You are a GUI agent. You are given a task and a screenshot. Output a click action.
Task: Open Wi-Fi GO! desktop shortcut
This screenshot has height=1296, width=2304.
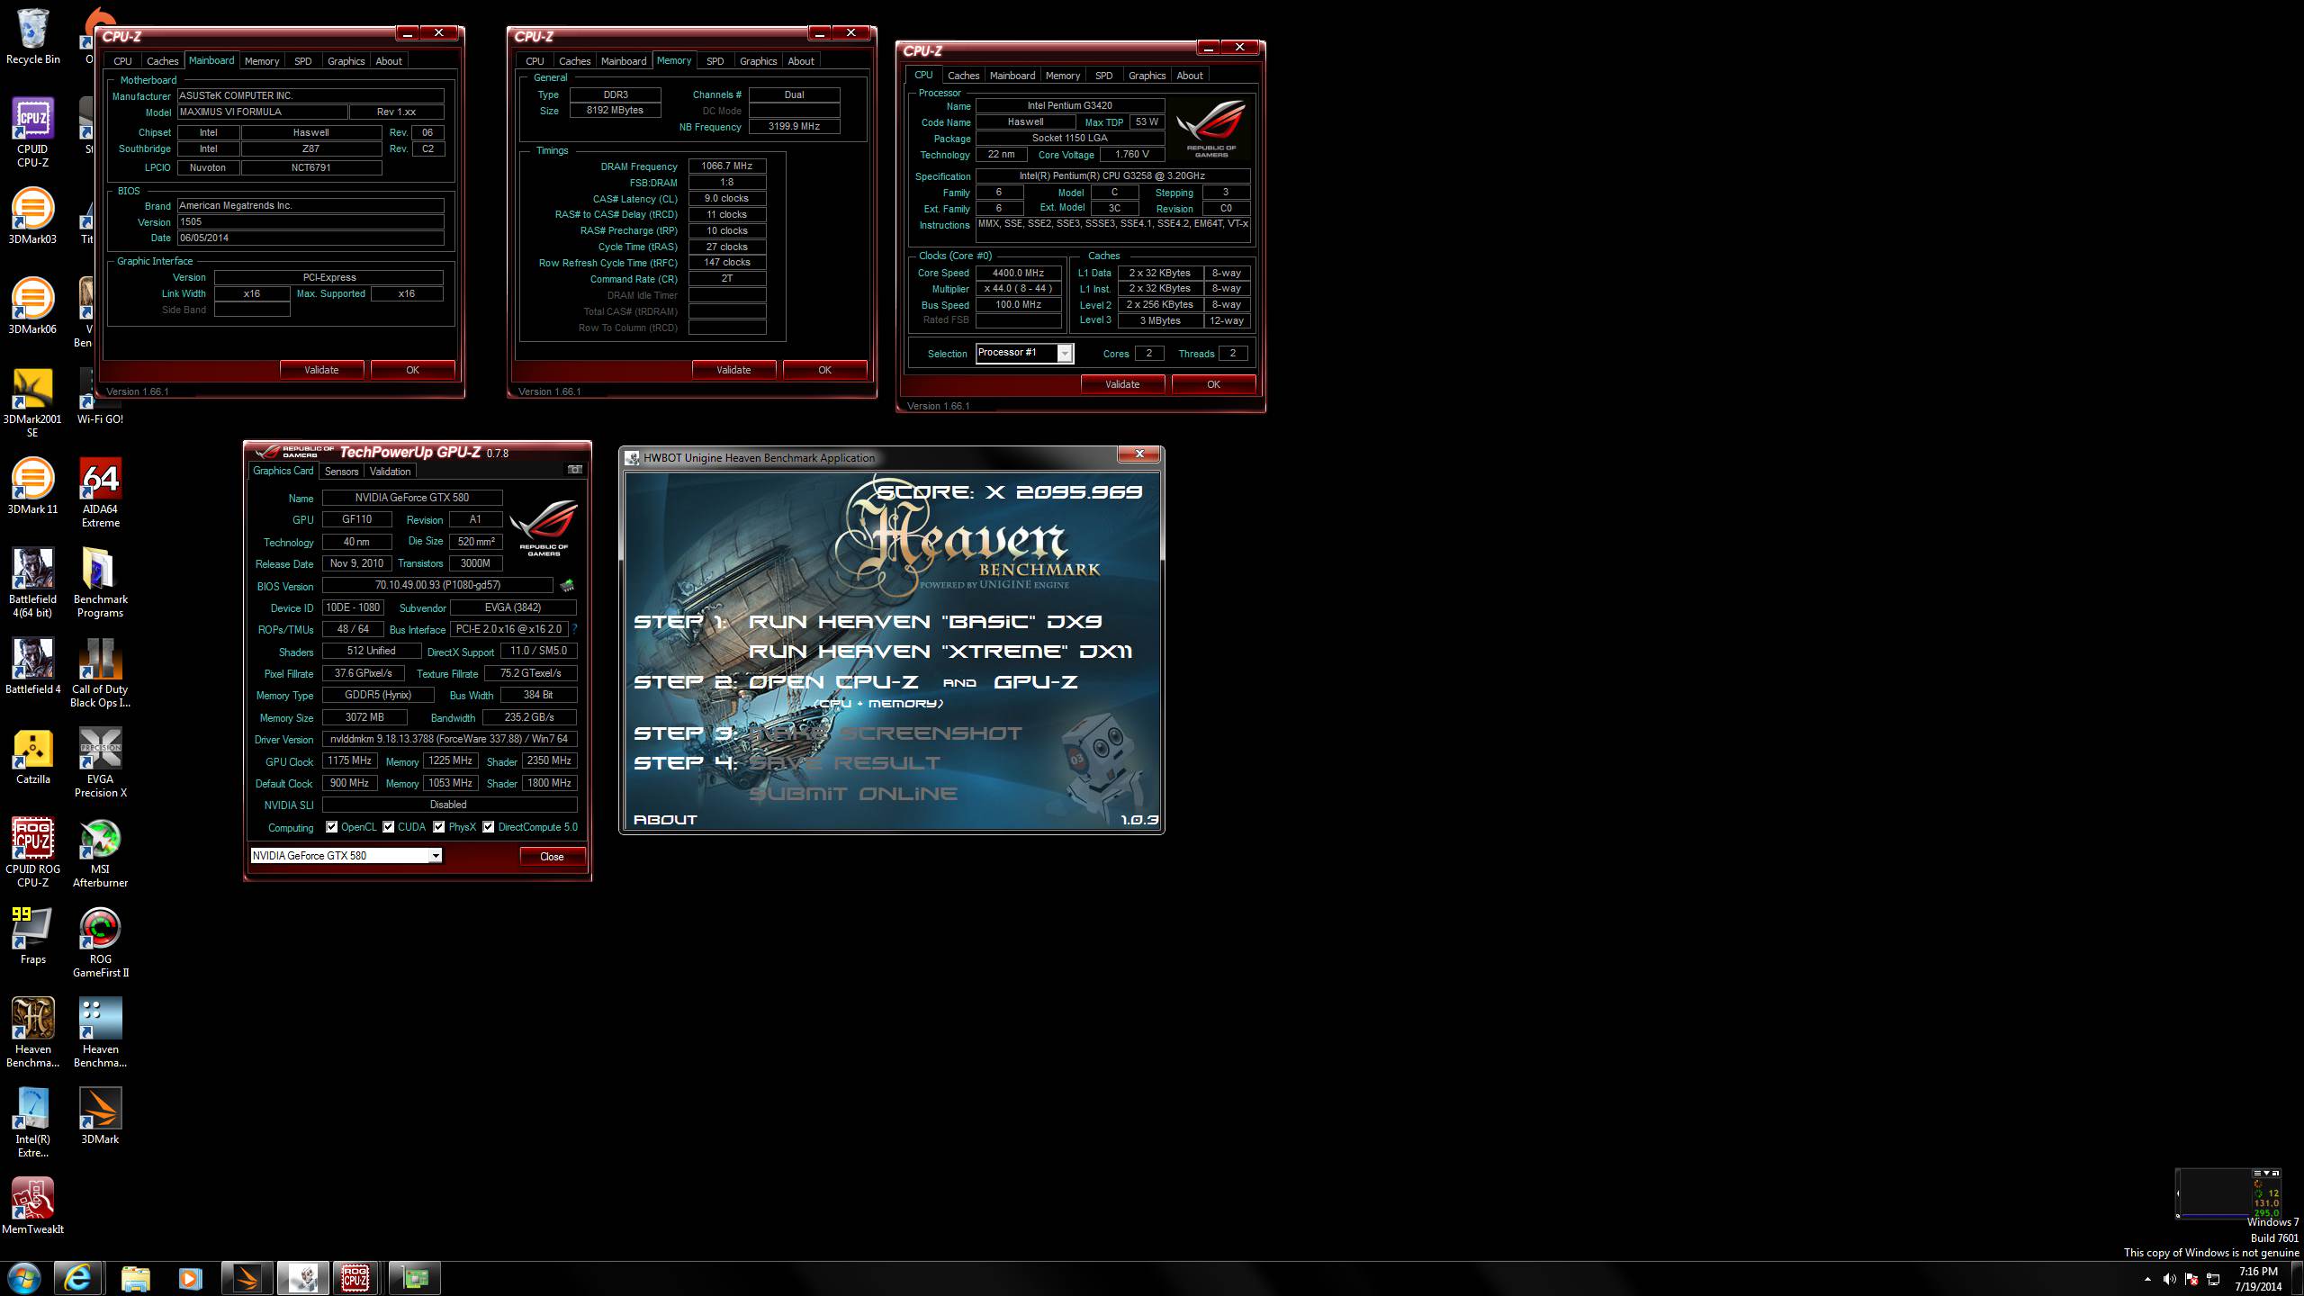pyautogui.click(x=101, y=396)
